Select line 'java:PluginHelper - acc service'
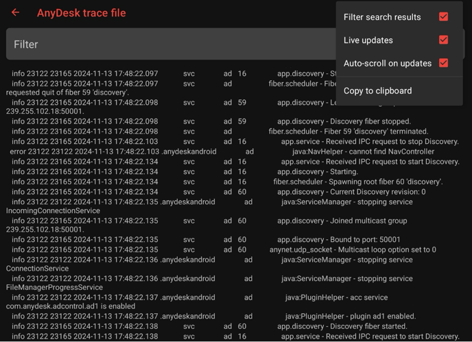The height and width of the screenshot is (342, 472). coord(200,297)
